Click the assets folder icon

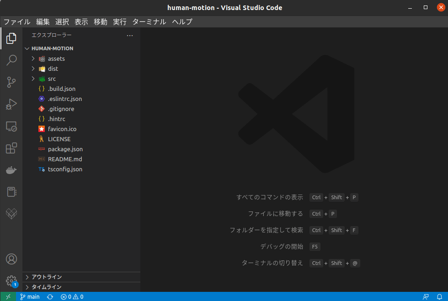click(x=42, y=59)
